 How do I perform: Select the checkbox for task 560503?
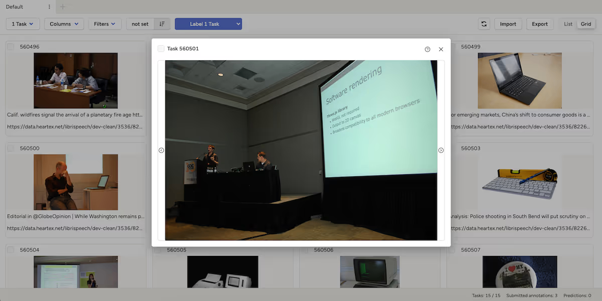452,148
